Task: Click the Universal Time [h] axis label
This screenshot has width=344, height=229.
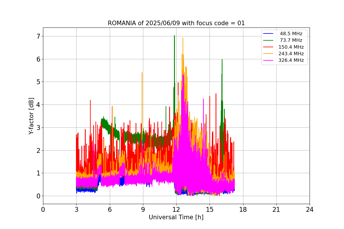Action: pos(176,217)
